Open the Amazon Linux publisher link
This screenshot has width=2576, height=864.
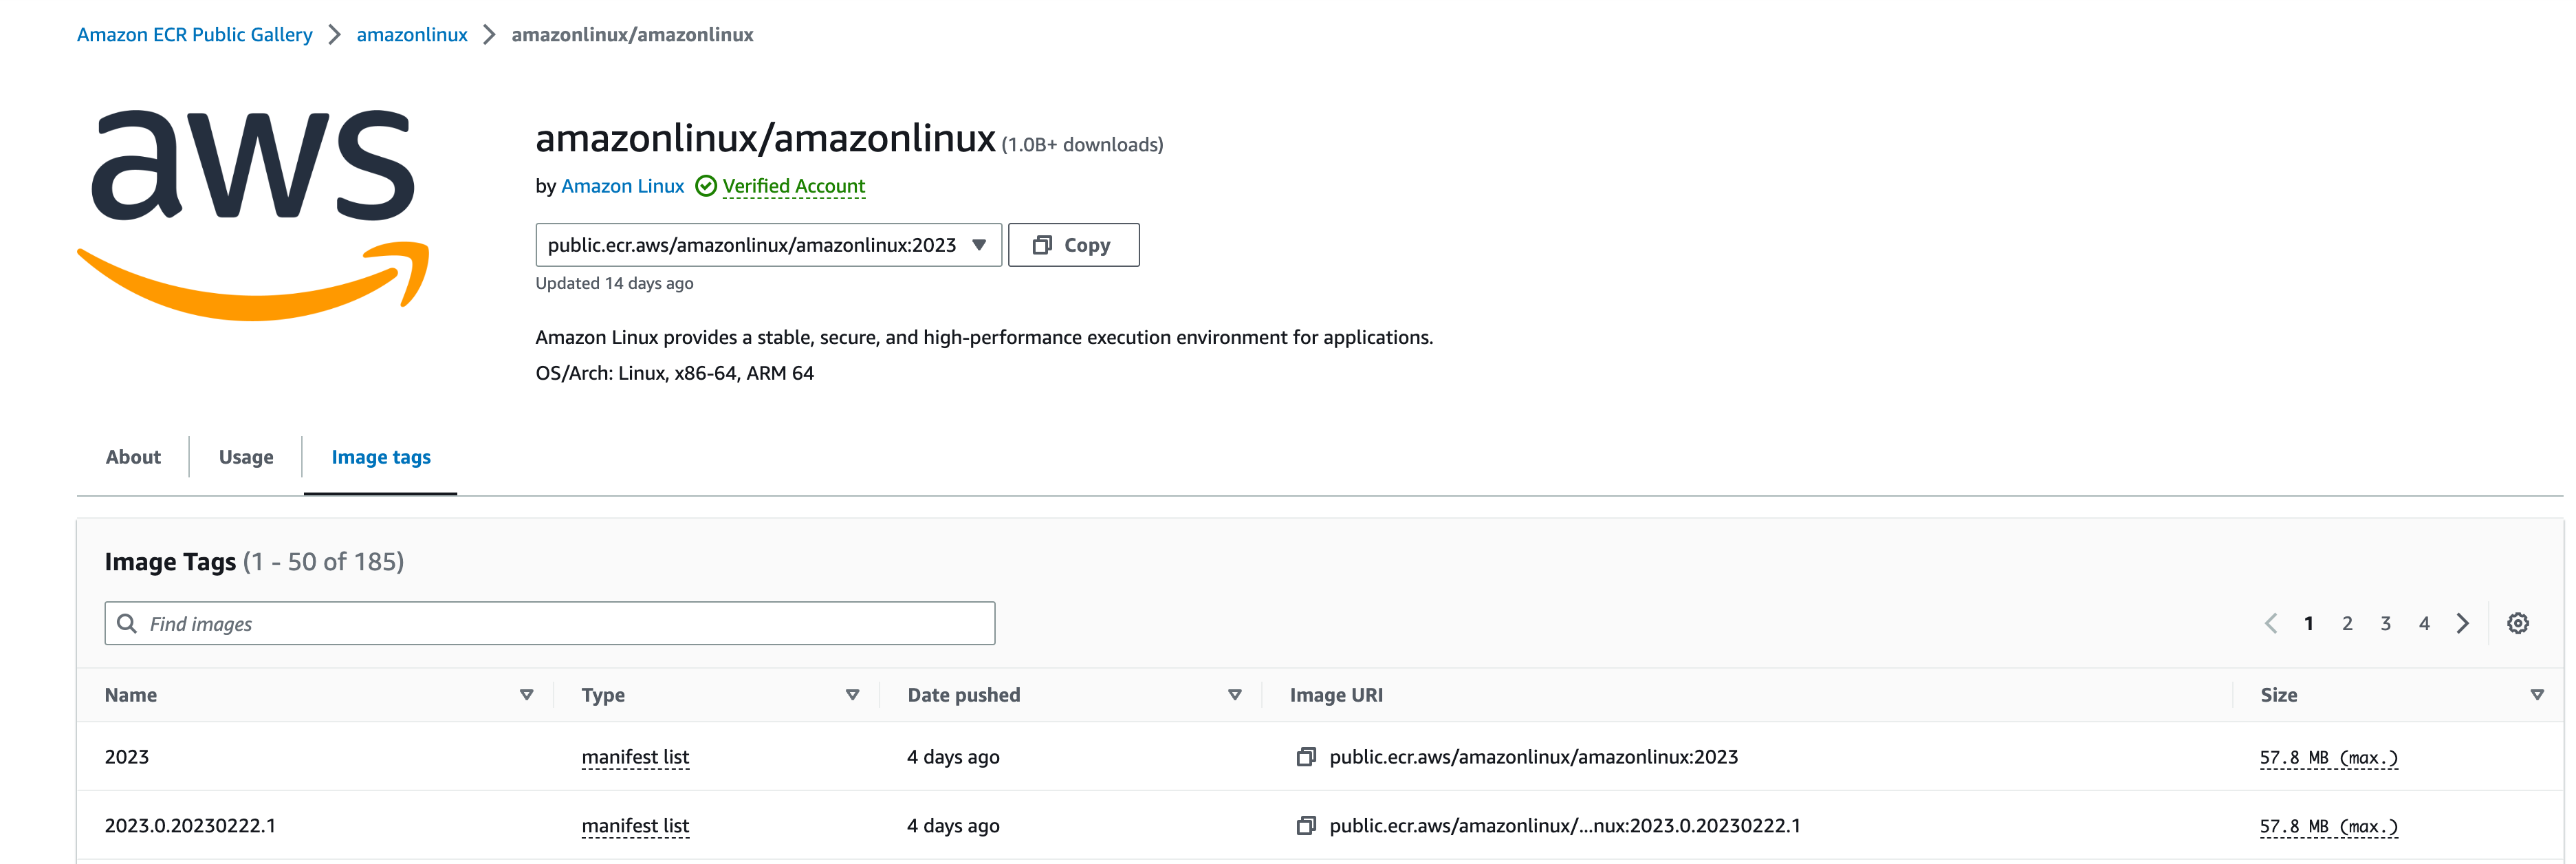622,186
